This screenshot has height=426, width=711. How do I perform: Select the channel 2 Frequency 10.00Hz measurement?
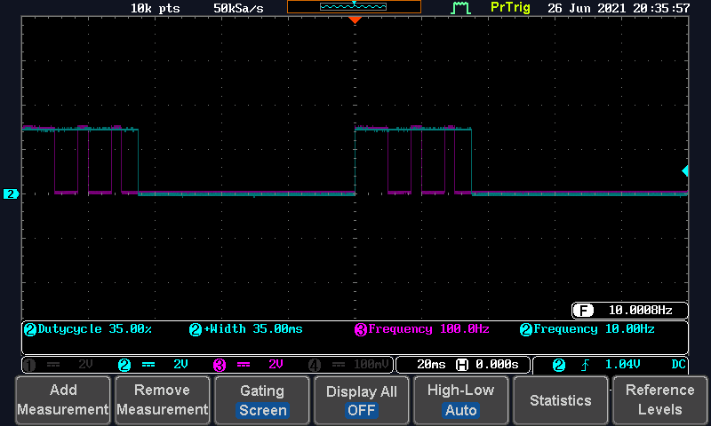pyautogui.click(x=587, y=329)
